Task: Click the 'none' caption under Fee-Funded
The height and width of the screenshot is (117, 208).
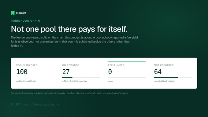Action: pyautogui.click(x=110, y=81)
